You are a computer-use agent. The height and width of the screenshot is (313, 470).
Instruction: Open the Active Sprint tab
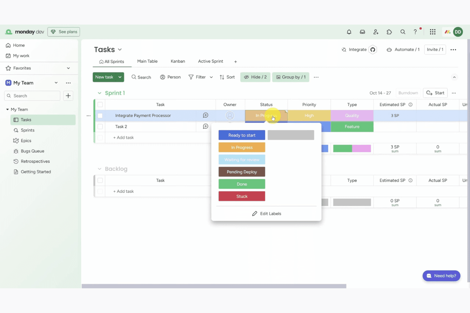tap(211, 61)
